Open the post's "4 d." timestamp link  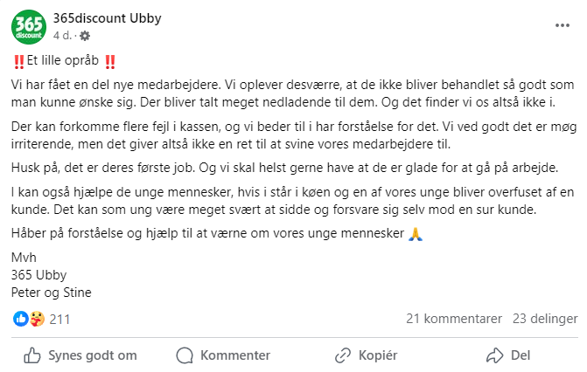click(62, 36)
